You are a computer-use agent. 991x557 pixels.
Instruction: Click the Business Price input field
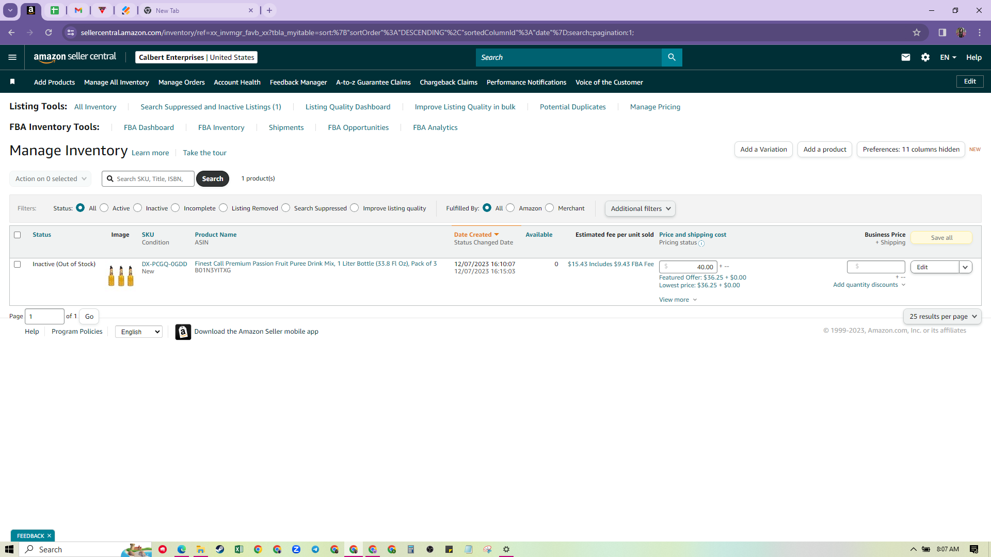(x=876, y=267)
